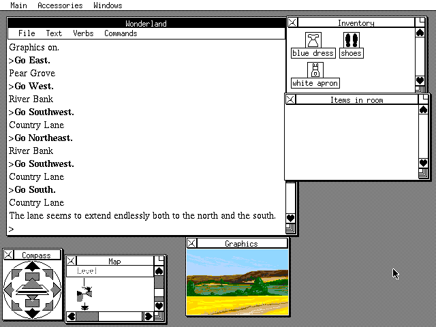Click the Inventory window's top-right zoom box
The height and width of the screenshot is (327, 436).
[x=420, y=22]
